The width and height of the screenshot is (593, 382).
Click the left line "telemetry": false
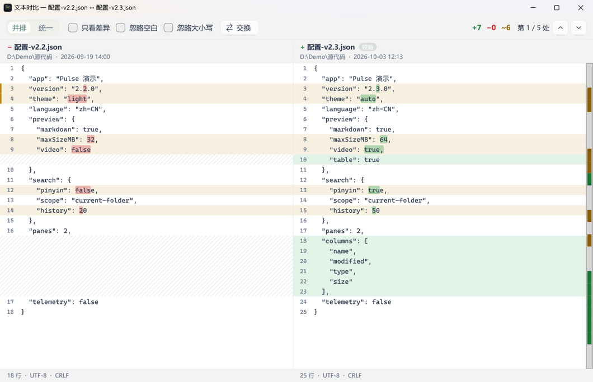point(147,302)
